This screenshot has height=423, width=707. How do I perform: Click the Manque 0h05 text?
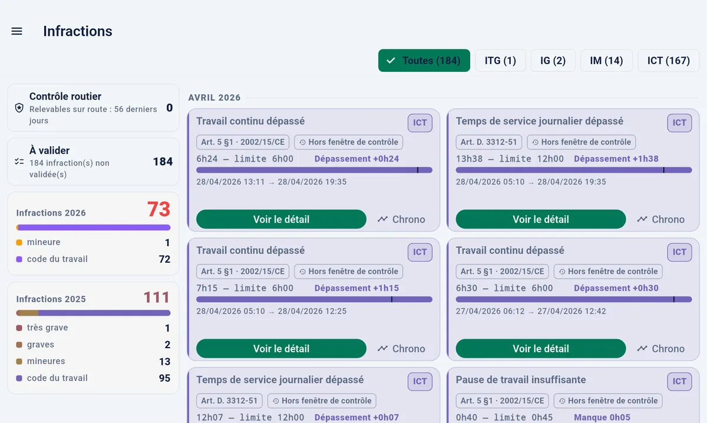coord(602,418)
